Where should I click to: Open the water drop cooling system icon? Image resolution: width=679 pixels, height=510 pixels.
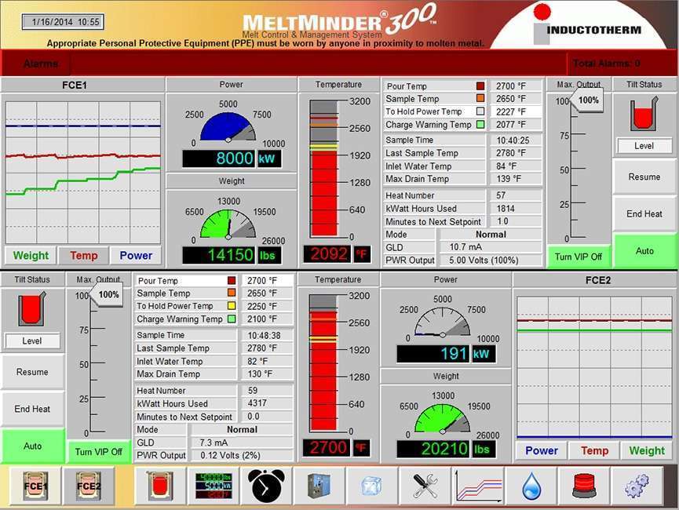tap(531, 486)
